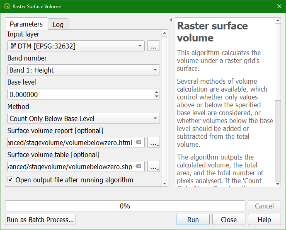Browse for surface volume table file
Viewport: 286px width, 230px height.
click(x=153, y=167)
